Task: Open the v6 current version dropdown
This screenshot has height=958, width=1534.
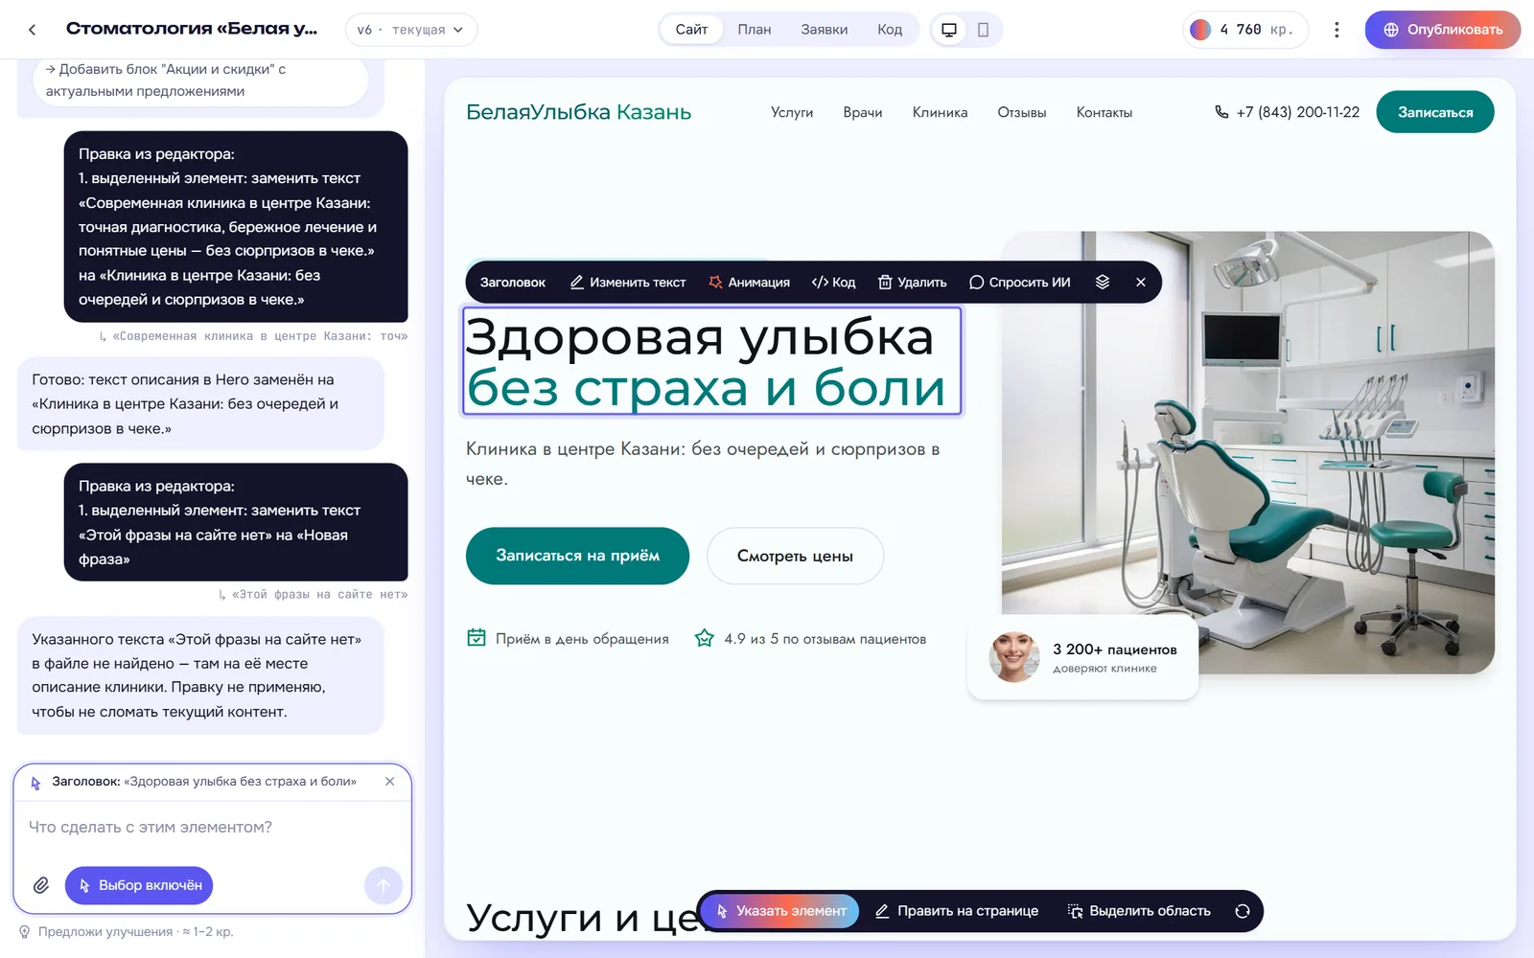Action: (411, 30)
